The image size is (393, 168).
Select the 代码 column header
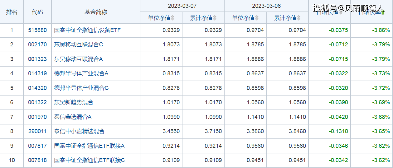click(37, 12)
